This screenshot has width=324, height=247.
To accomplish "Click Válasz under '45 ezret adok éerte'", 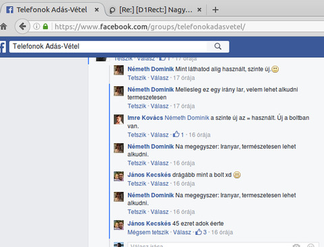I will point(182,232).
